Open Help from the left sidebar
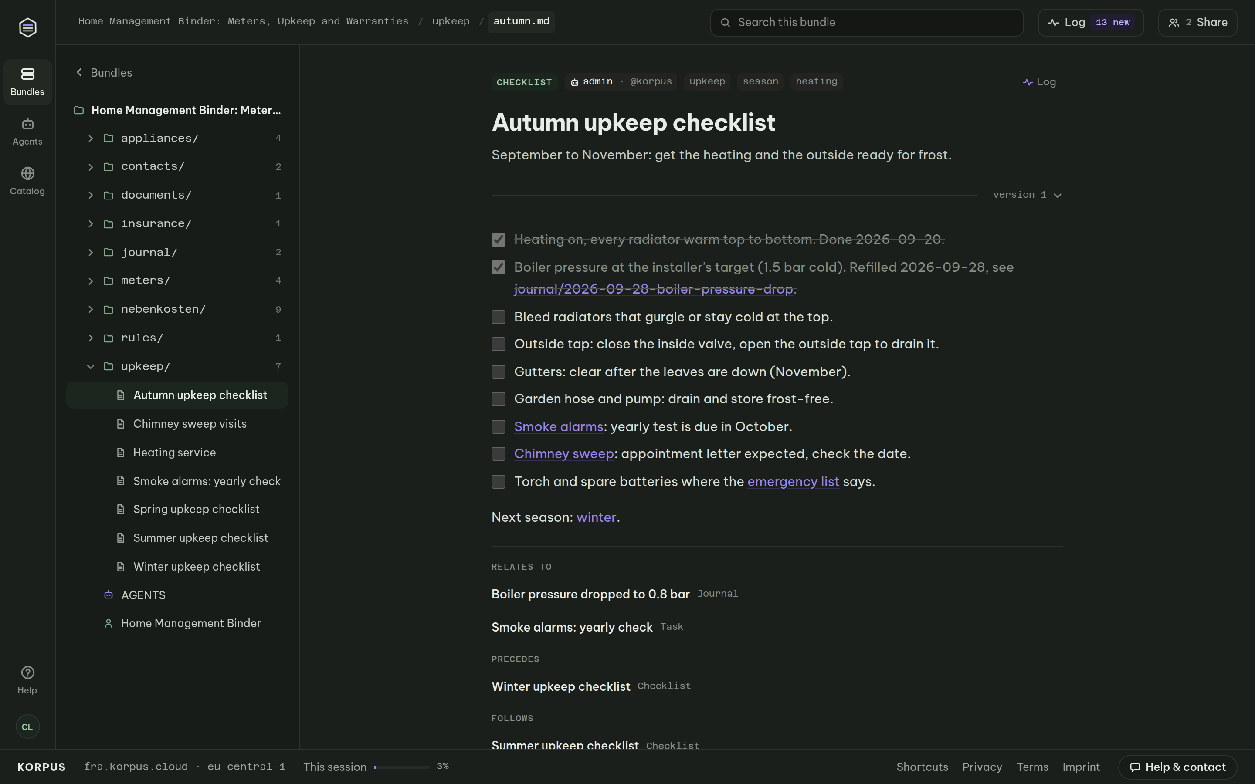The height and width of the screenshot is (784, 1255). (x=27, y=680)
